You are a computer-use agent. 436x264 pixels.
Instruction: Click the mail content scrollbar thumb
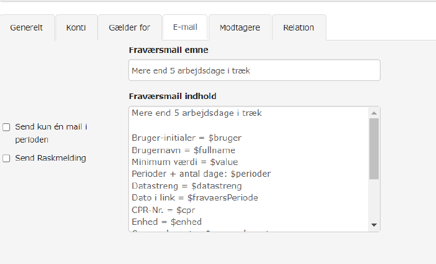(374, 148)
